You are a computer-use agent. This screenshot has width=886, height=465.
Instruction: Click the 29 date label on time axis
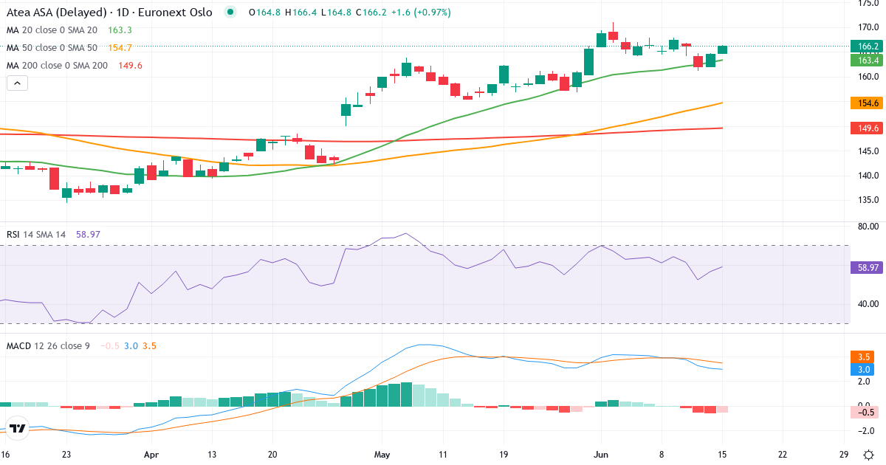click(843, 455)
